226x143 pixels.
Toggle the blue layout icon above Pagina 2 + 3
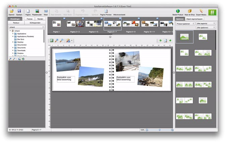[x=83, y=18]
